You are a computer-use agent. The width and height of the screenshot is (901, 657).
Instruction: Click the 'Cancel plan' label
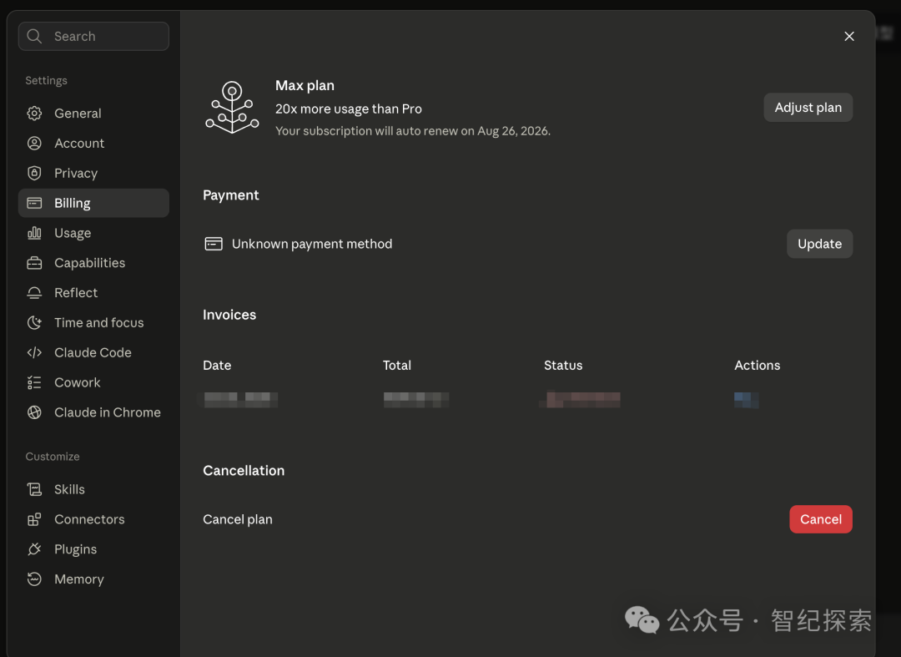pyautogui.click(x=238, y=519)
